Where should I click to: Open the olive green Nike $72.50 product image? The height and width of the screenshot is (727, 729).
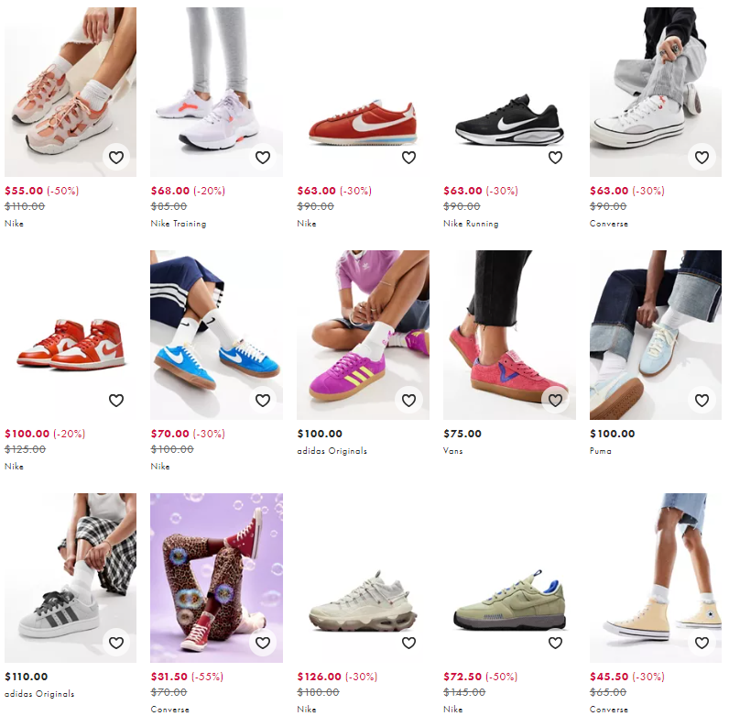click(x=509, y=578)
